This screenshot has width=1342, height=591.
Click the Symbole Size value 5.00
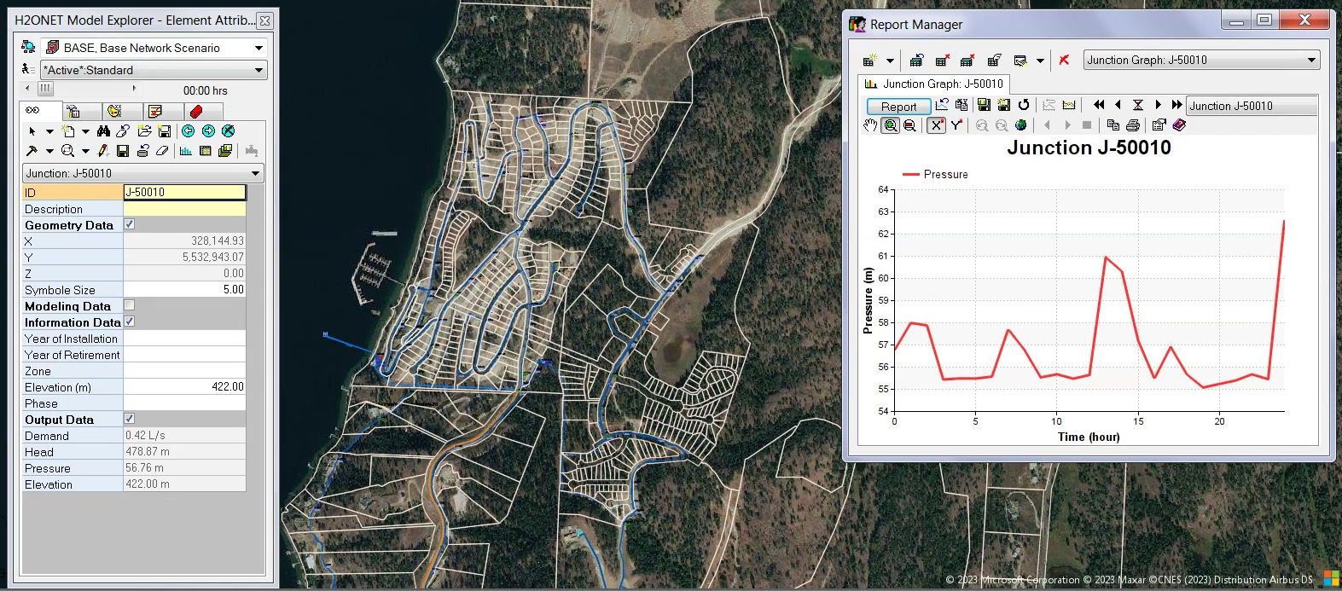(x=184, y=290)
